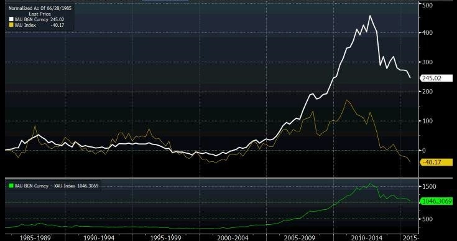457x241 pixels.
Task: Click the 300 y-axis label
Action: point(427,62)
